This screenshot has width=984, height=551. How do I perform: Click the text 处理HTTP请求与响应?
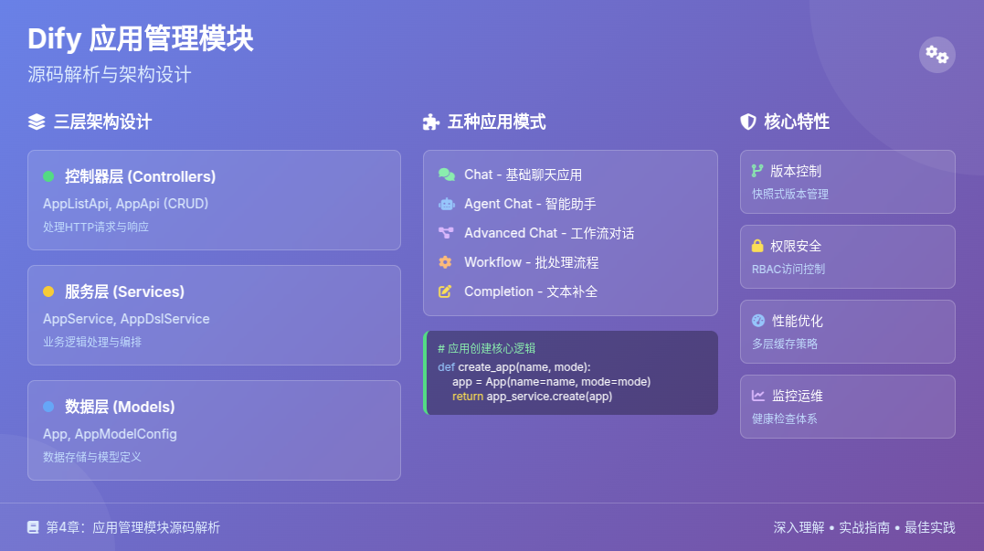tap(96, 228)
